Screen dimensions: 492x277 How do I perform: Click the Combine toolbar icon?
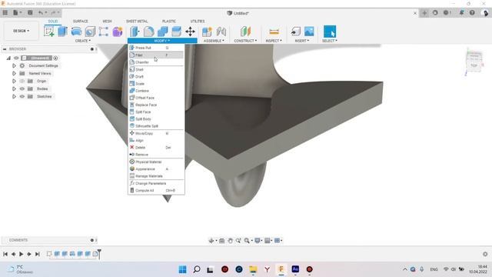tap(162, 32)
